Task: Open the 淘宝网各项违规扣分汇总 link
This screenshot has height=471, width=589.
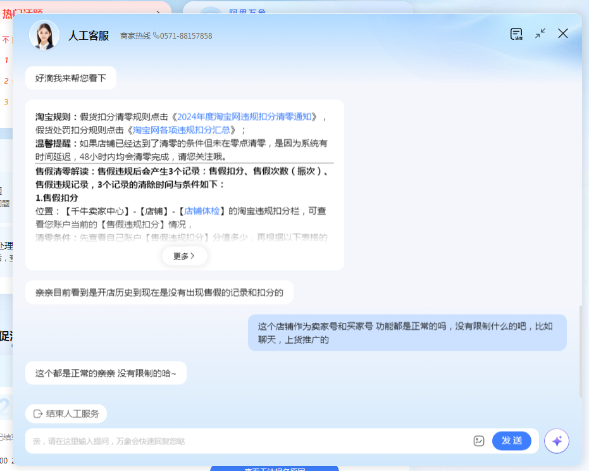Action: tap(182, 130)
